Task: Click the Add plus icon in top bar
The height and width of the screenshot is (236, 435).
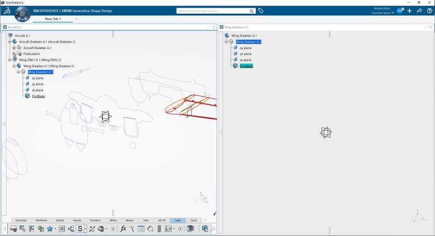Action: point(410,11)
